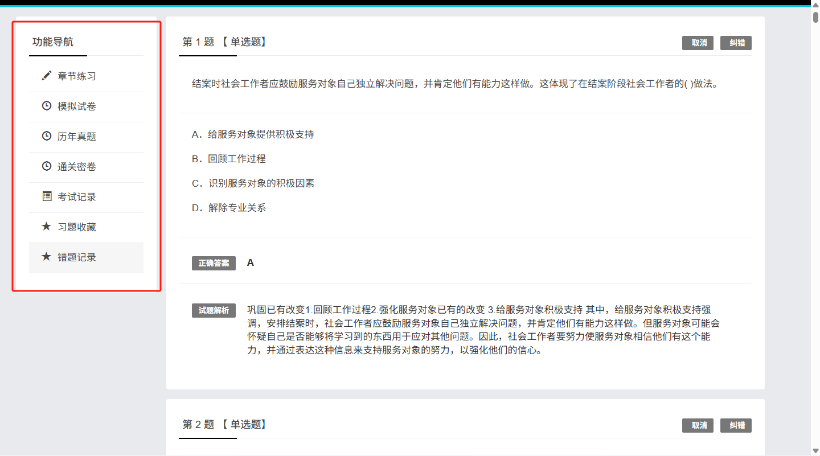Click the 正确答案 label badge
This screenshot has width=820, height=456.
pos(214,263)
